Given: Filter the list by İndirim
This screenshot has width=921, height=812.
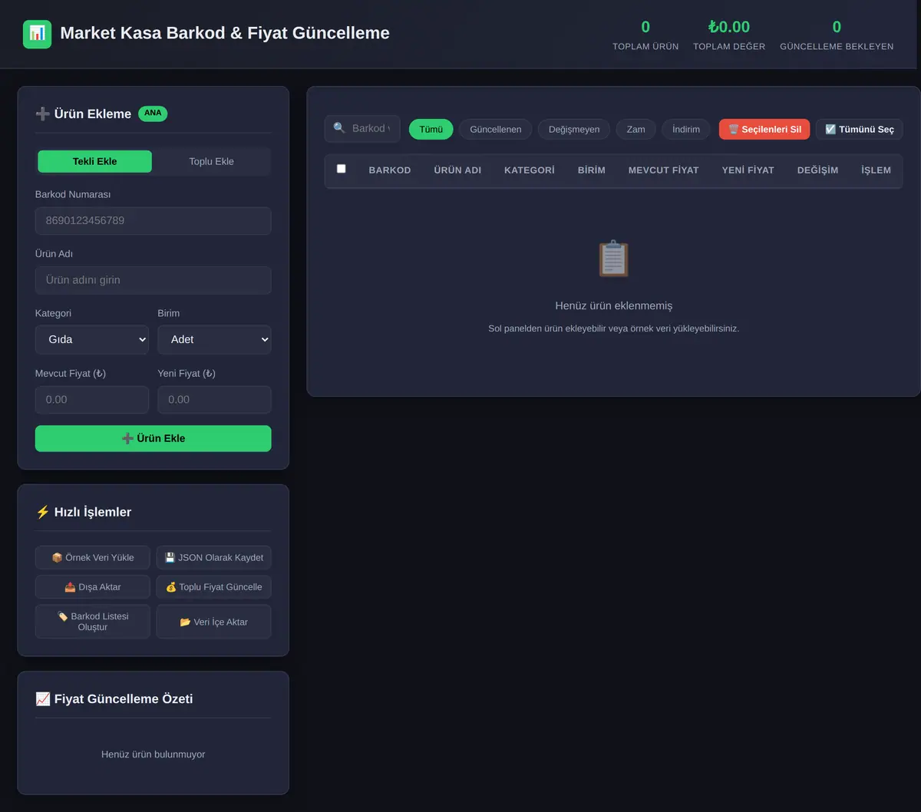Looking at the screenshot, I should [x=686, y=129].
